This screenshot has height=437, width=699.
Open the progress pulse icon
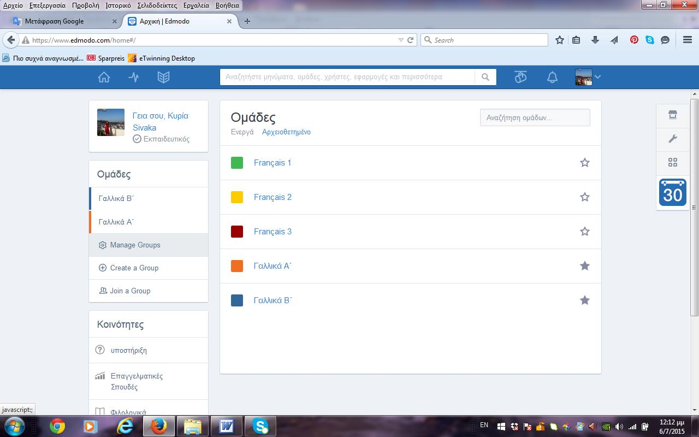134,77
